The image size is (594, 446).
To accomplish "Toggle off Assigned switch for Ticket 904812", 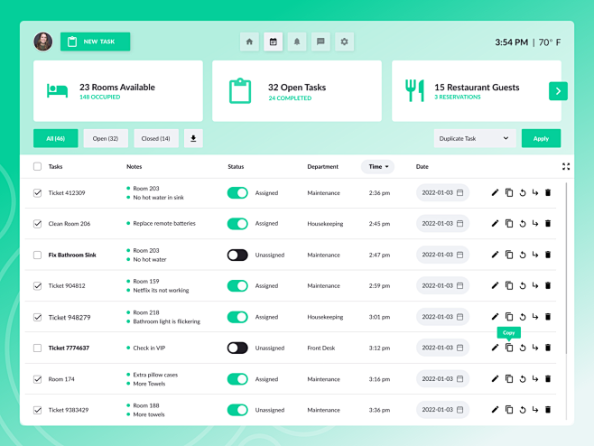I will [237, 285].
